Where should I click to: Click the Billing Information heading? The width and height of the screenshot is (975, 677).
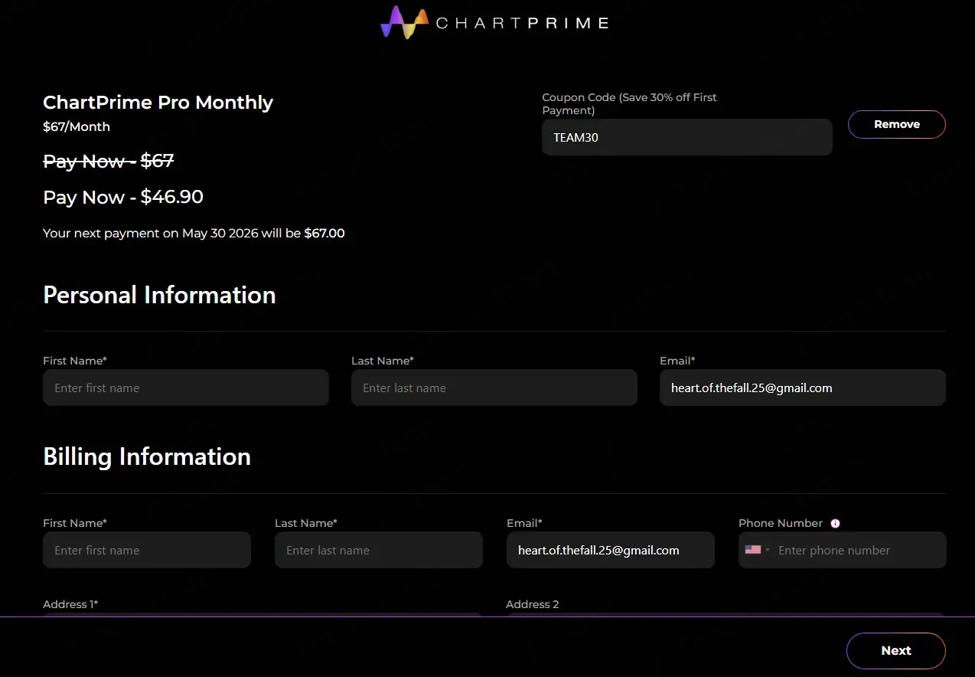[x=147, y=457]
